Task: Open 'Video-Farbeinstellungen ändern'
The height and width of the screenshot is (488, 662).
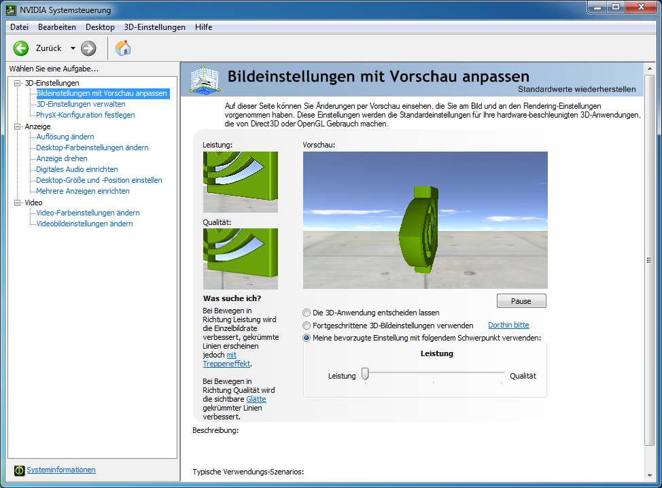Action: click(88, 213)
